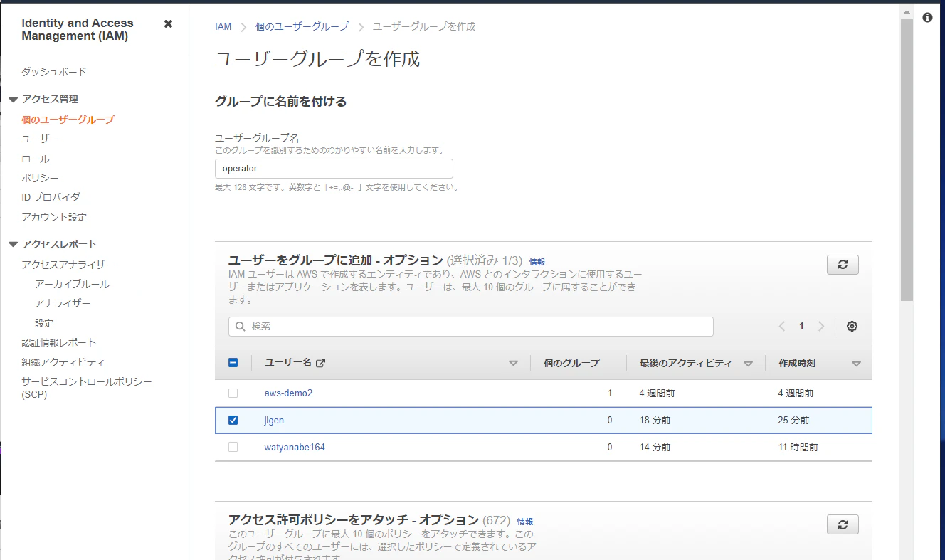Click page number 1 in users pagination

[x=801, y=327]
